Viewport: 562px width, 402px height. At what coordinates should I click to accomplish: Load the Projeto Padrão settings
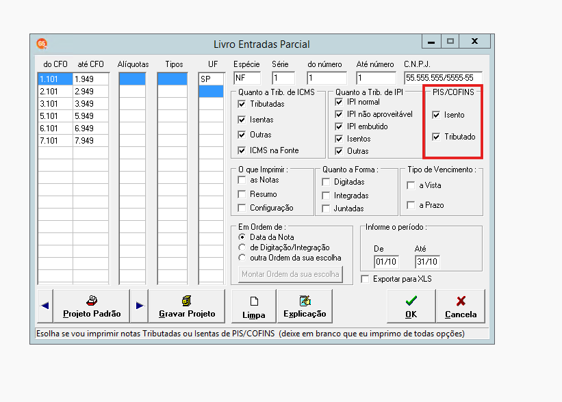point(92,306)
